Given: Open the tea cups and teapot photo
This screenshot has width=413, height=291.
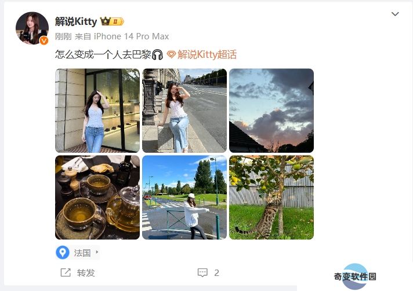Looking at the screenshot, I should pos(97,197).
